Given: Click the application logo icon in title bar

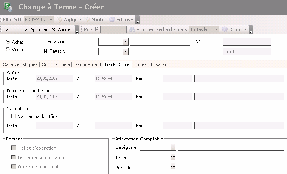Looking at the screenshot, I should coord(8,7).
